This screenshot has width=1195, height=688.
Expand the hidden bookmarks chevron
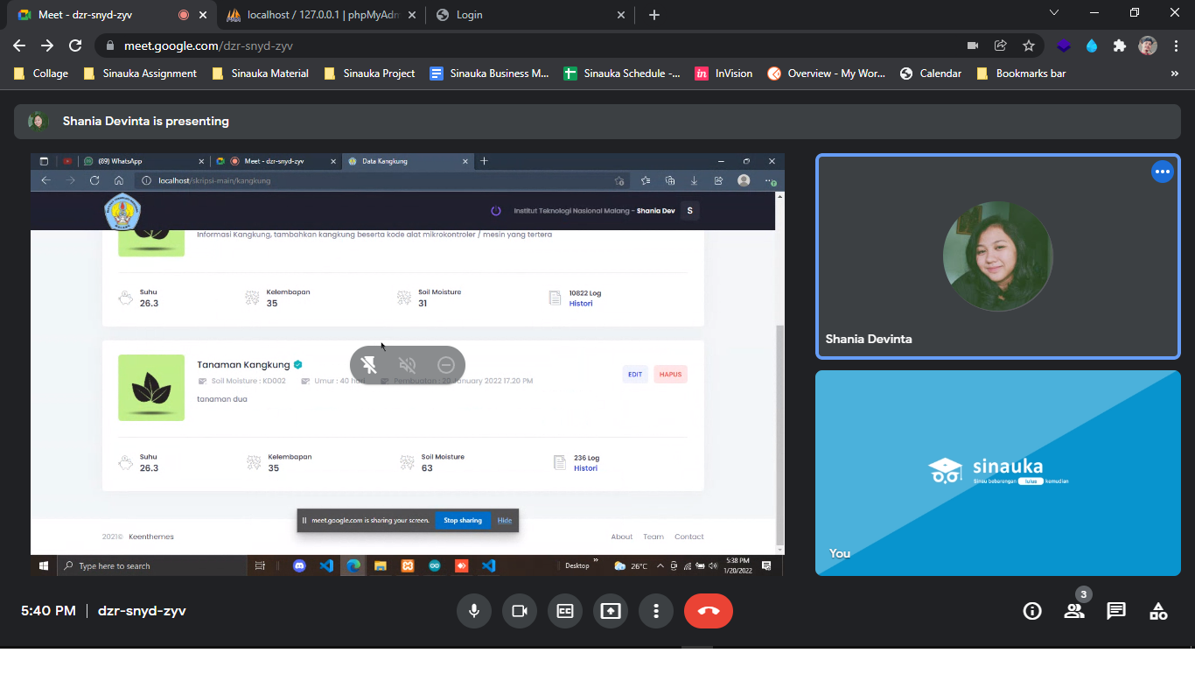pos(1174,74)
